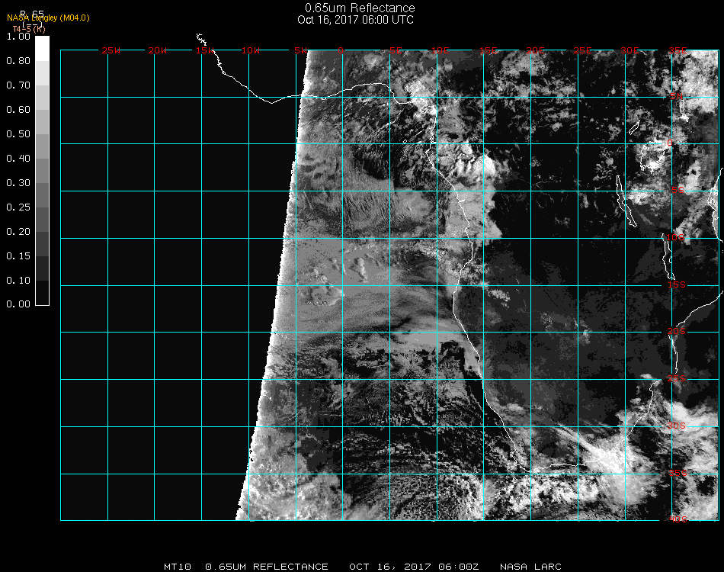Viewport: 724px width, 572px height.
Task: Select the 5N latitude label
Action: 676,96
